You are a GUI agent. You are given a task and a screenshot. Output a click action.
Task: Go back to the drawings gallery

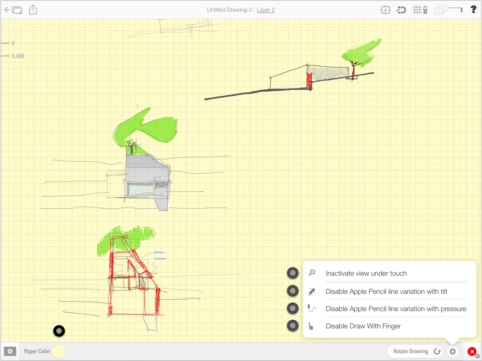click(x=13, y=10)
